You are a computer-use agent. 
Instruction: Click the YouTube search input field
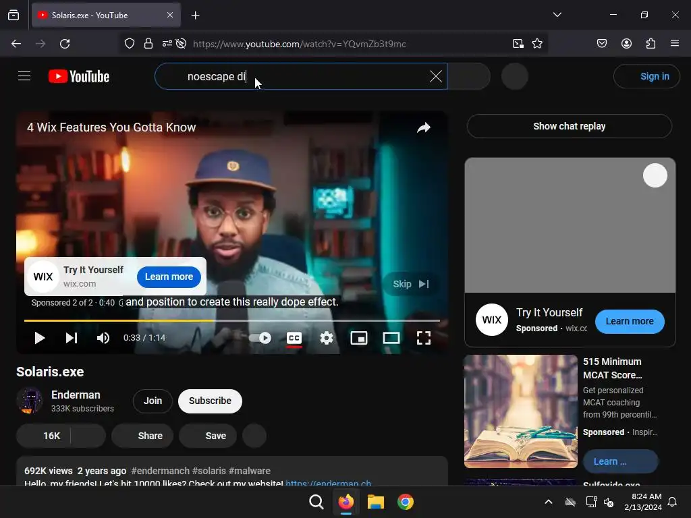coord(301,76)
